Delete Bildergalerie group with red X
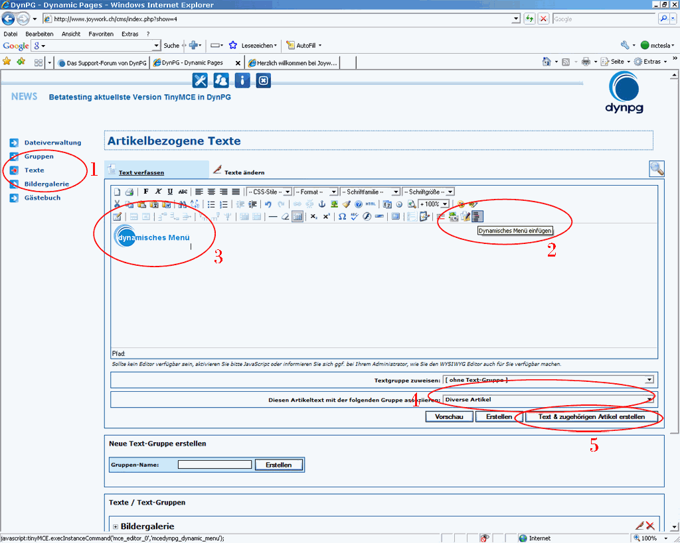 650,526
